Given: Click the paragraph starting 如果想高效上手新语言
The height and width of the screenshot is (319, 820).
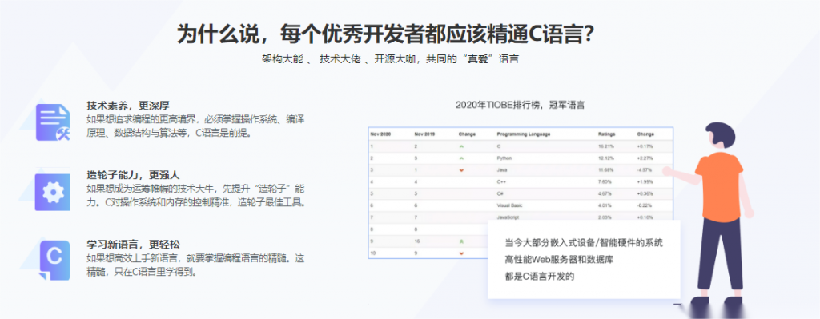Looking at the screenshot, I should [x=195, y=265].
